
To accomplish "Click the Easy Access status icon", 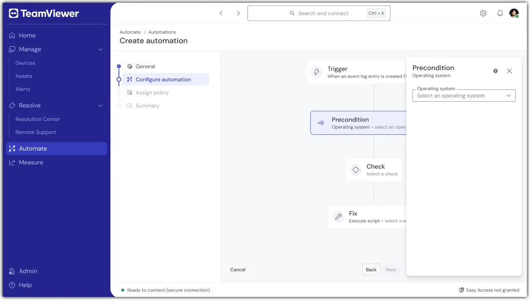I will pos(461,290).
